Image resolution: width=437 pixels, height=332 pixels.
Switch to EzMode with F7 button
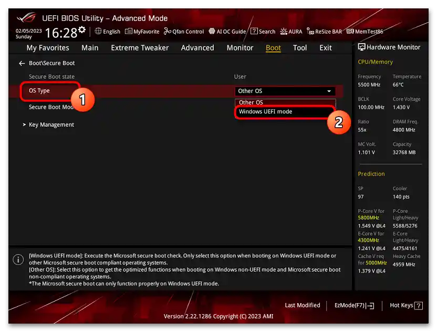pyautogui.click(x=353, y=305)
